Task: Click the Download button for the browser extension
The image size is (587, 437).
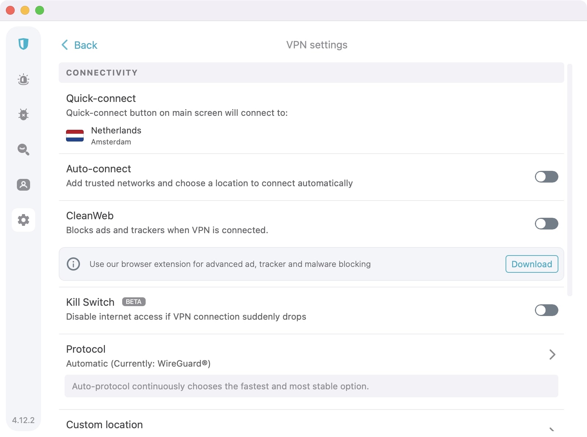Action: point(531,264)
